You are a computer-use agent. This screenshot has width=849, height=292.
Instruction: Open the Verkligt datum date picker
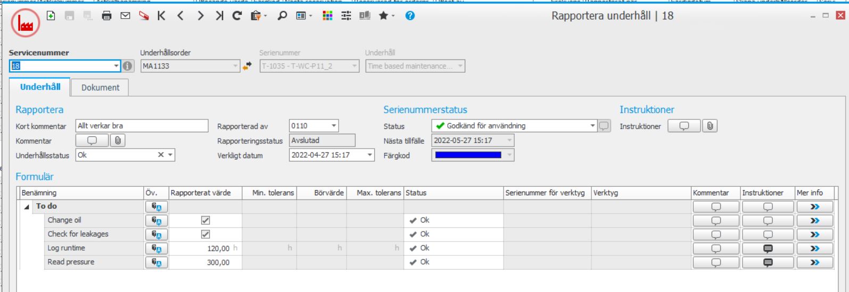pos(370,155)
